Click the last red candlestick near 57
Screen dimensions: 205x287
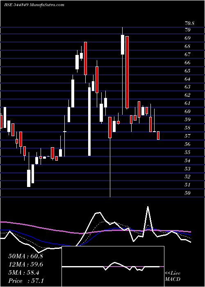click(158, 135)
